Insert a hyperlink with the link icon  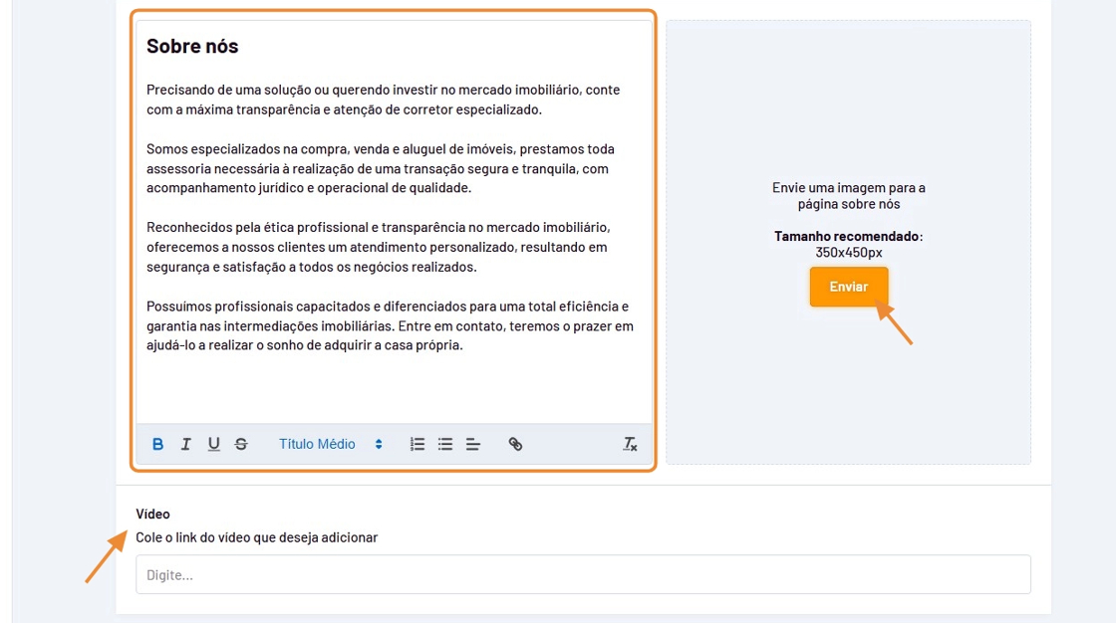click(515, 444)
